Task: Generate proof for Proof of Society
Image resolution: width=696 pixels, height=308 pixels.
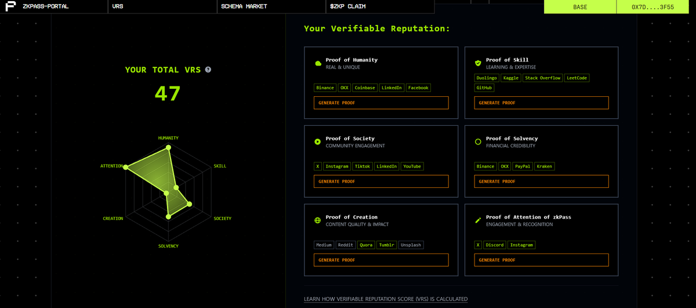Action: click(x=381, y=182)
